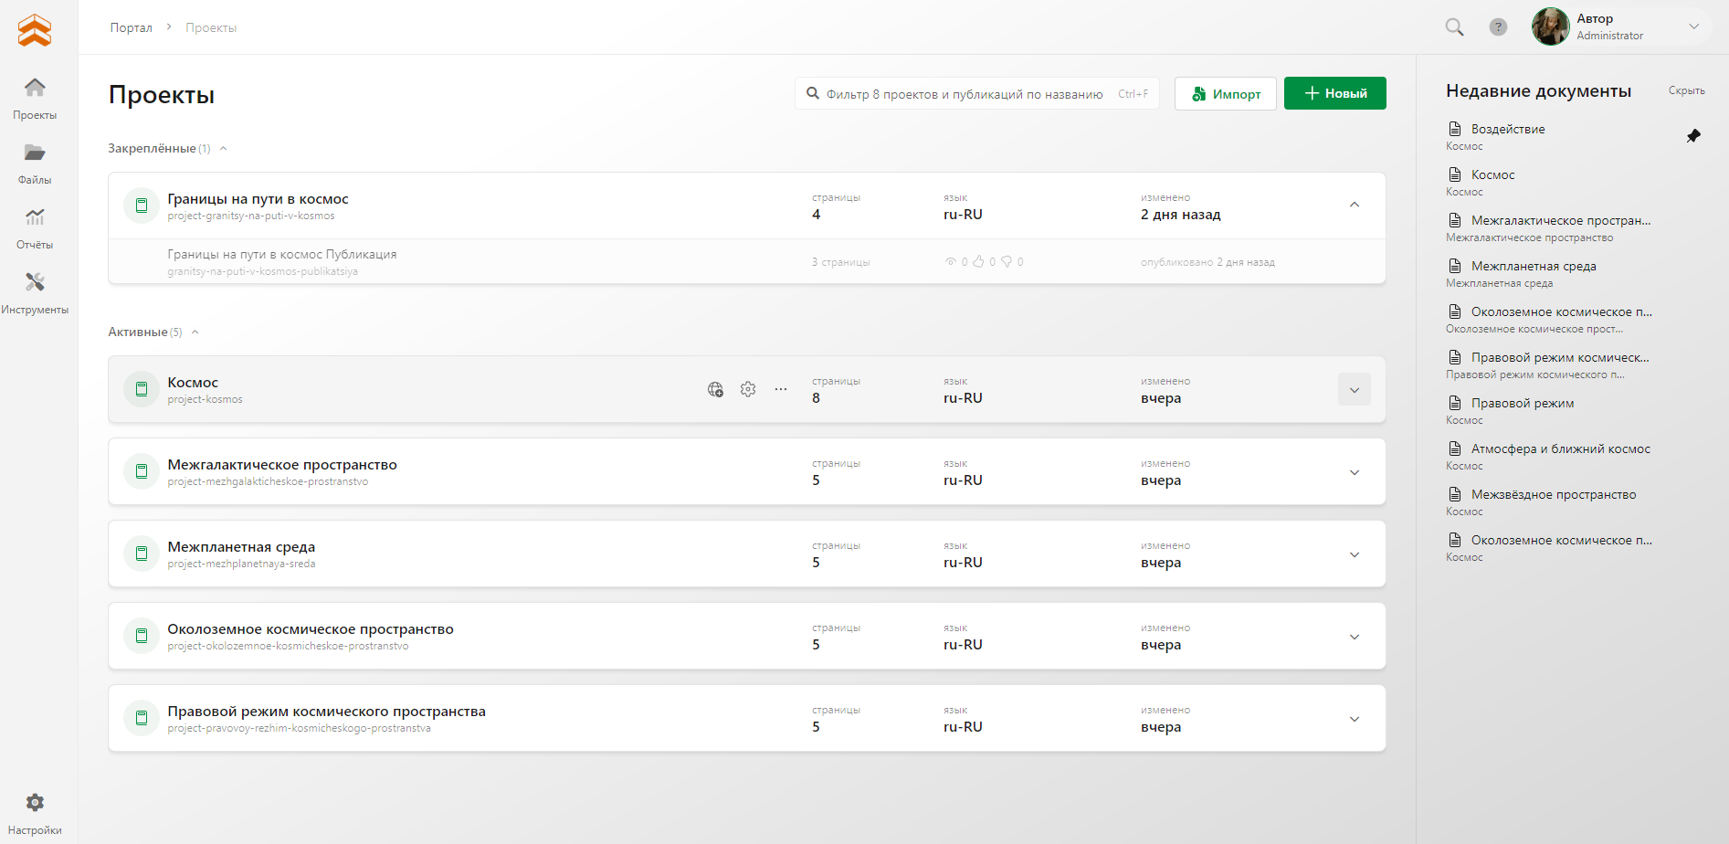Collapse the Активные section

point(195,332)
